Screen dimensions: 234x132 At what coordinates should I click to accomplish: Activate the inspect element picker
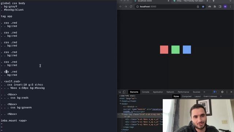click(x=120, y=92)
